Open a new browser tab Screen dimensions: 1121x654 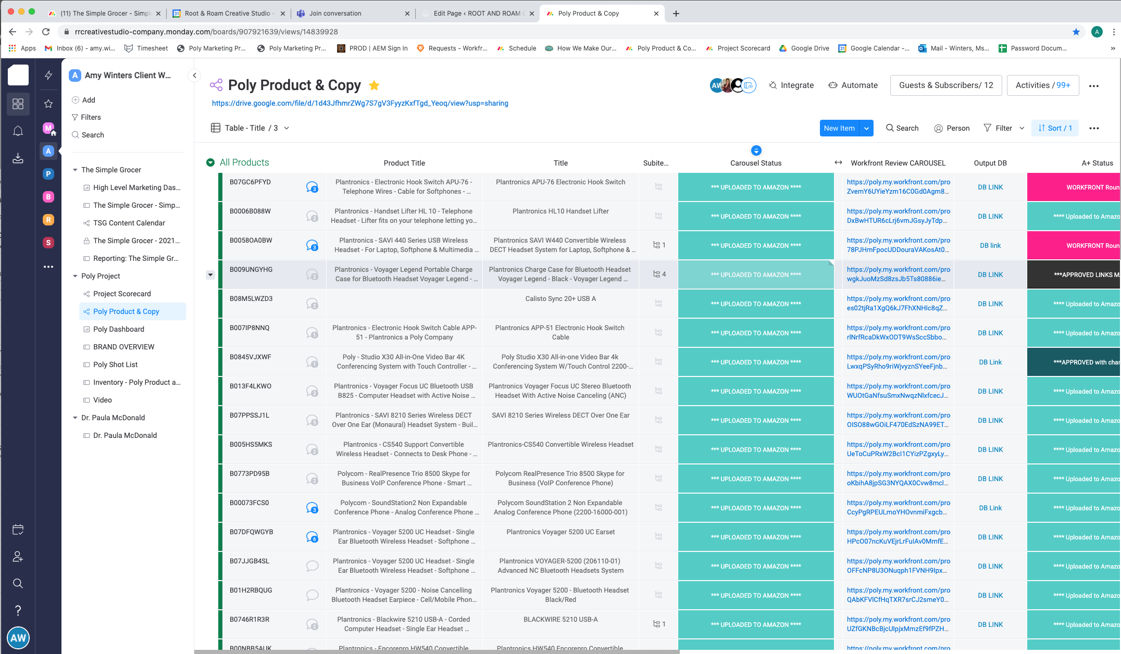(x=676, y=14)
